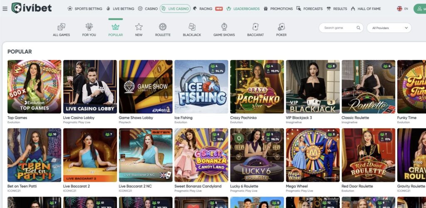Click player count badge on VIP Blackjack 3
The image size is (426, 208).
[332, 66]
